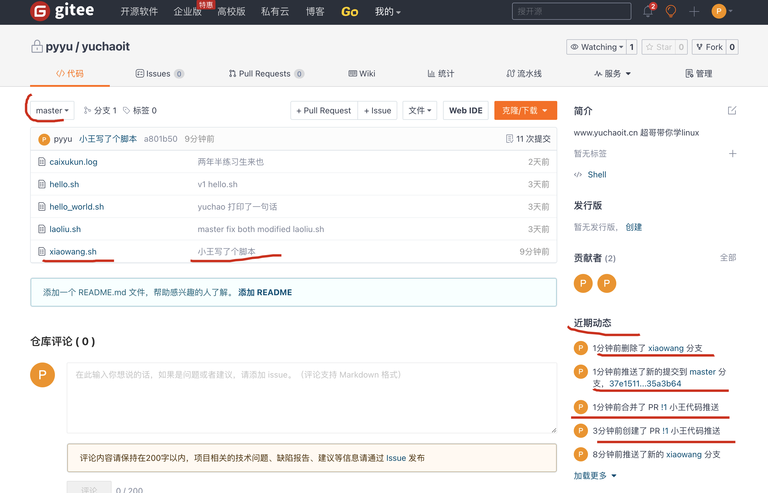Click edit icon beside 简介 heading
Screen dimensions: 768x493
point(732,111)
